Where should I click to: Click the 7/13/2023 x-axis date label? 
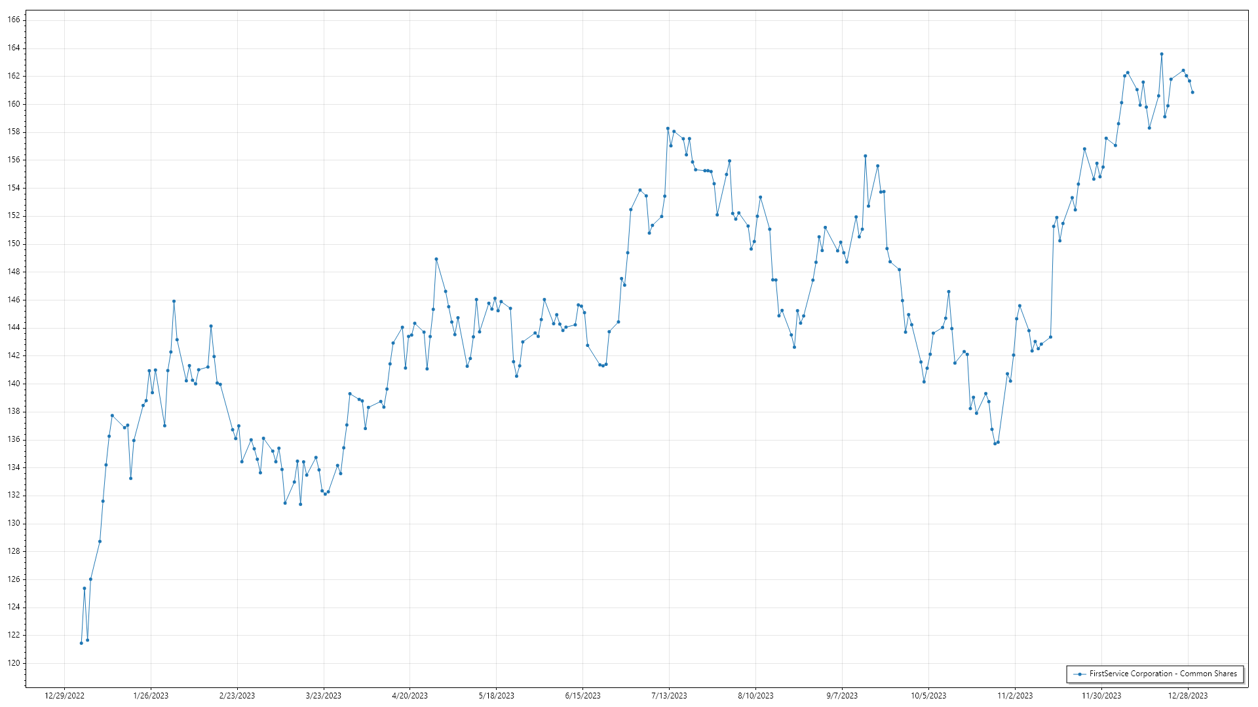pyautogui.click(x=669, y=696)
